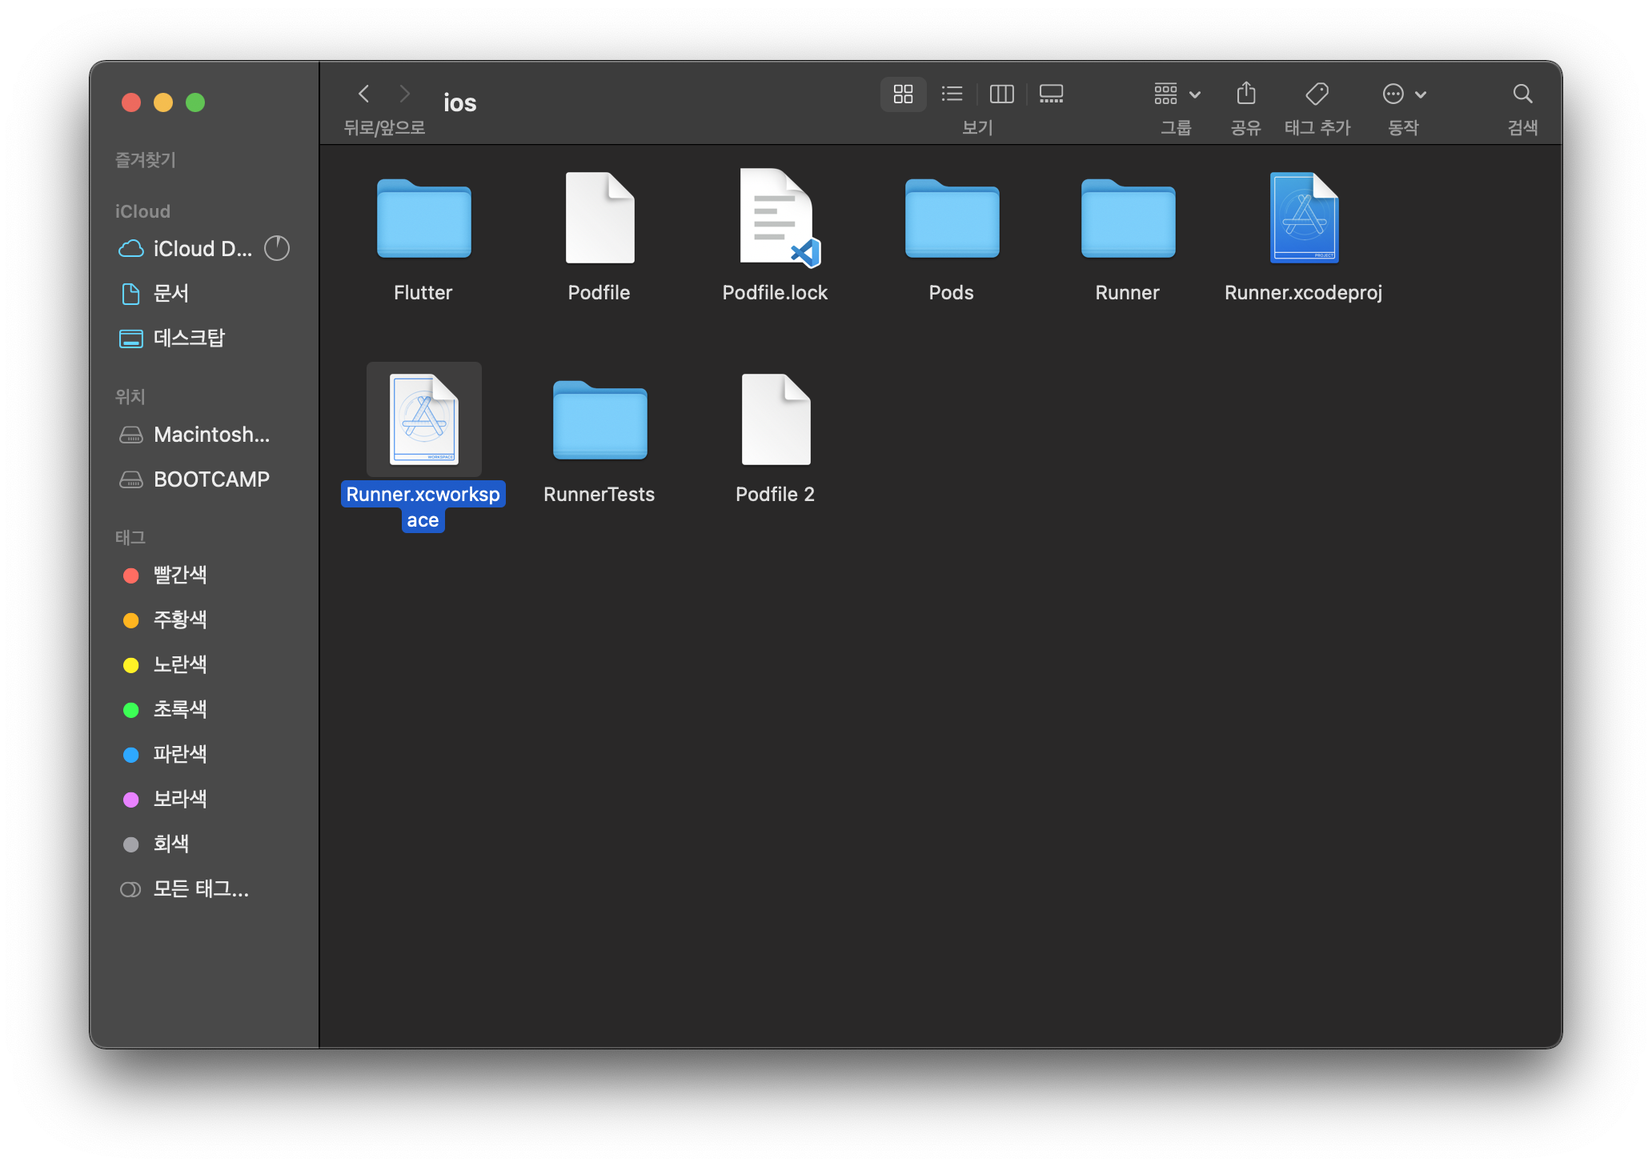Click the Runner.xcodeproj filename label
Viewport: 1652px width, 1167px height.
click(x=1304, y=293)
